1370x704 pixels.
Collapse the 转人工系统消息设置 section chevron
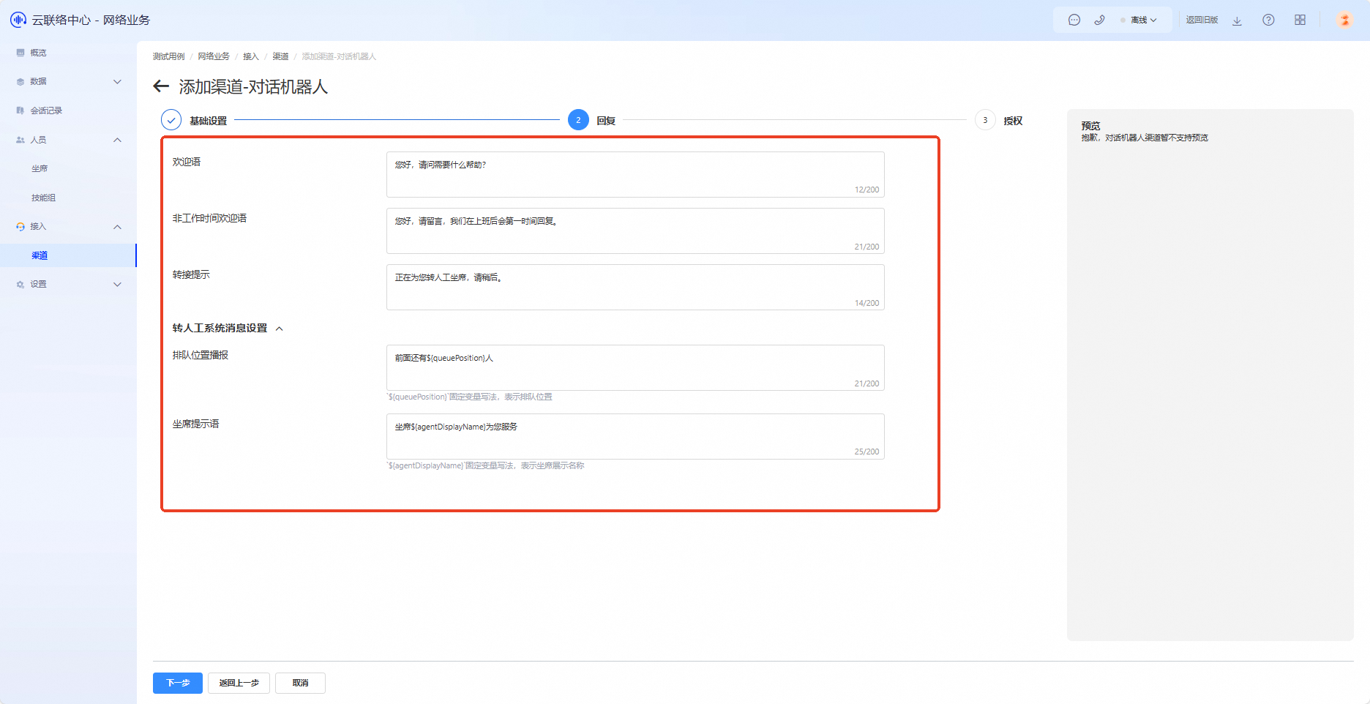(x=279, y=329)
